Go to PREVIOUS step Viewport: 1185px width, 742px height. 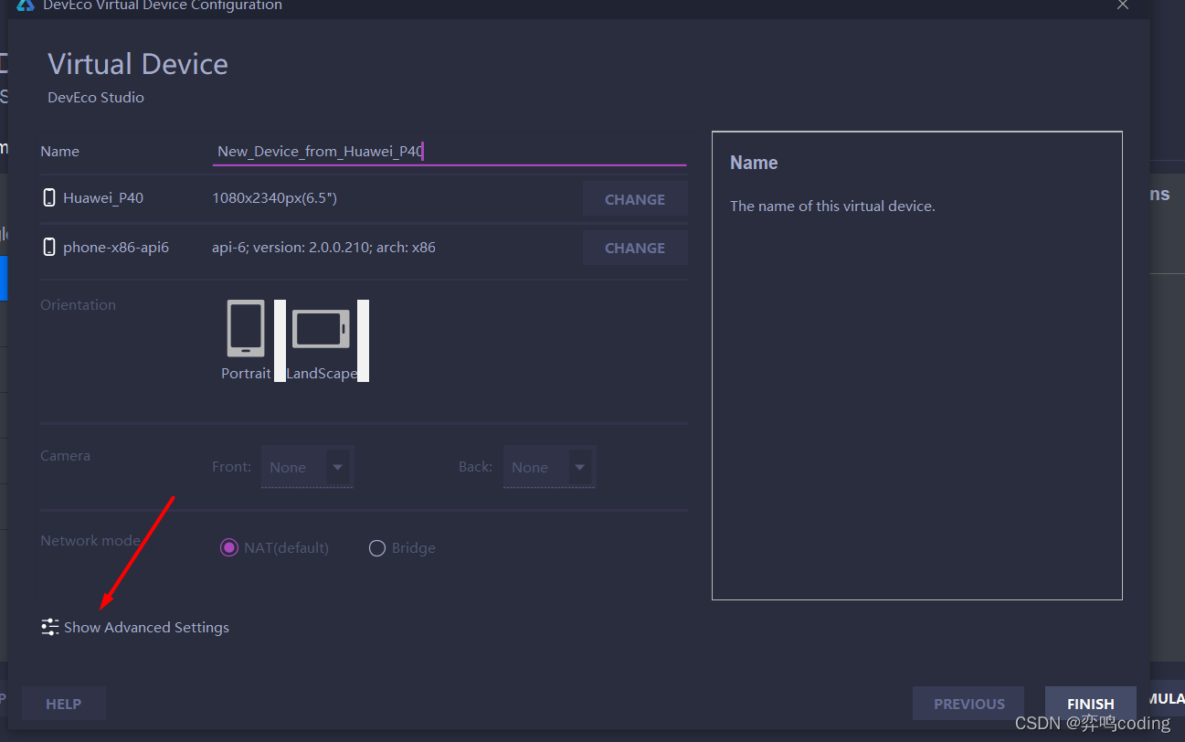[x=968, y=704]
